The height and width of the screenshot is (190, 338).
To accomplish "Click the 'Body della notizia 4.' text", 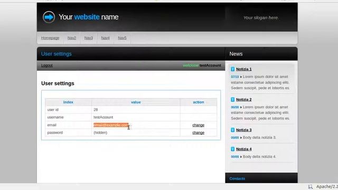I will 259,157.
